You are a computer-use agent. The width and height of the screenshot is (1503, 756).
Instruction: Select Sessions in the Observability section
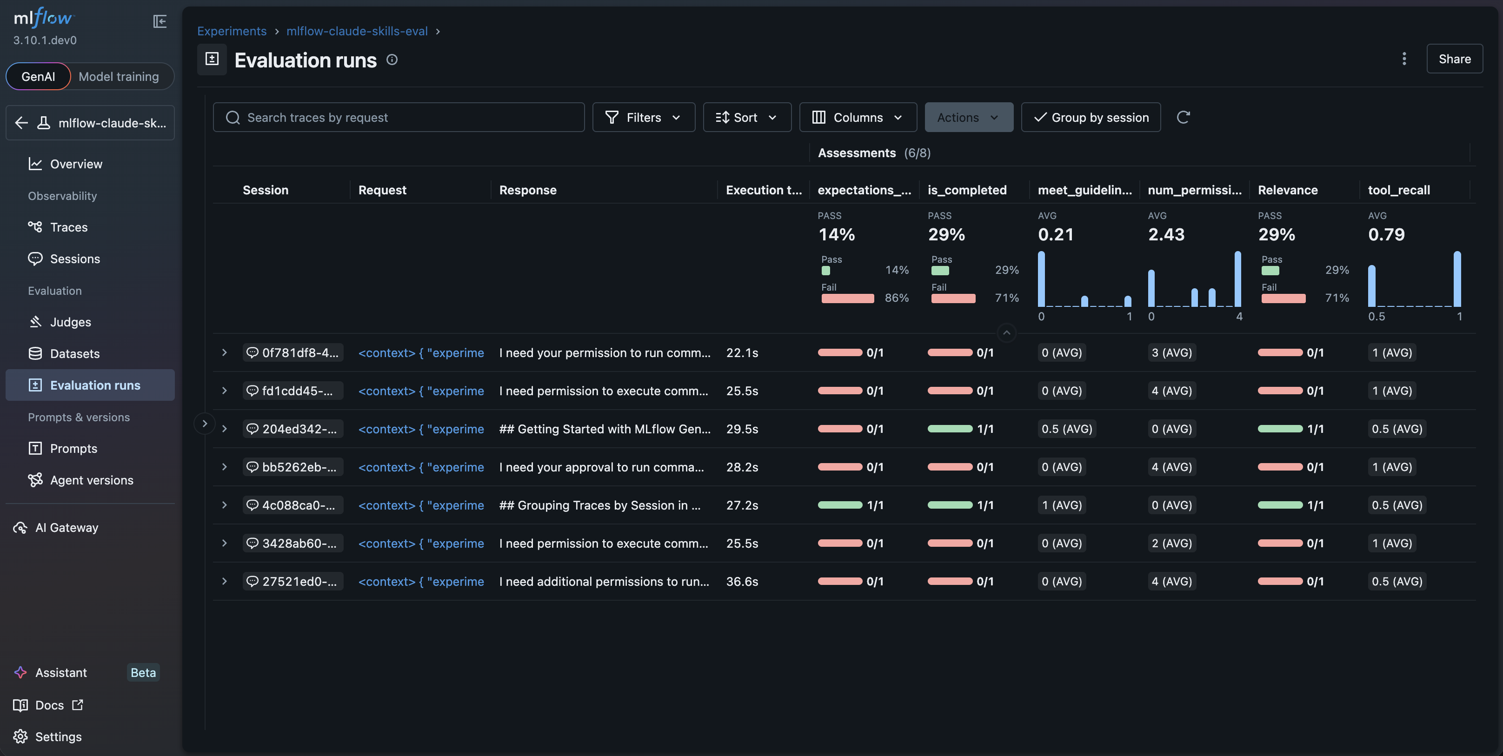click(x=75, y=259)
